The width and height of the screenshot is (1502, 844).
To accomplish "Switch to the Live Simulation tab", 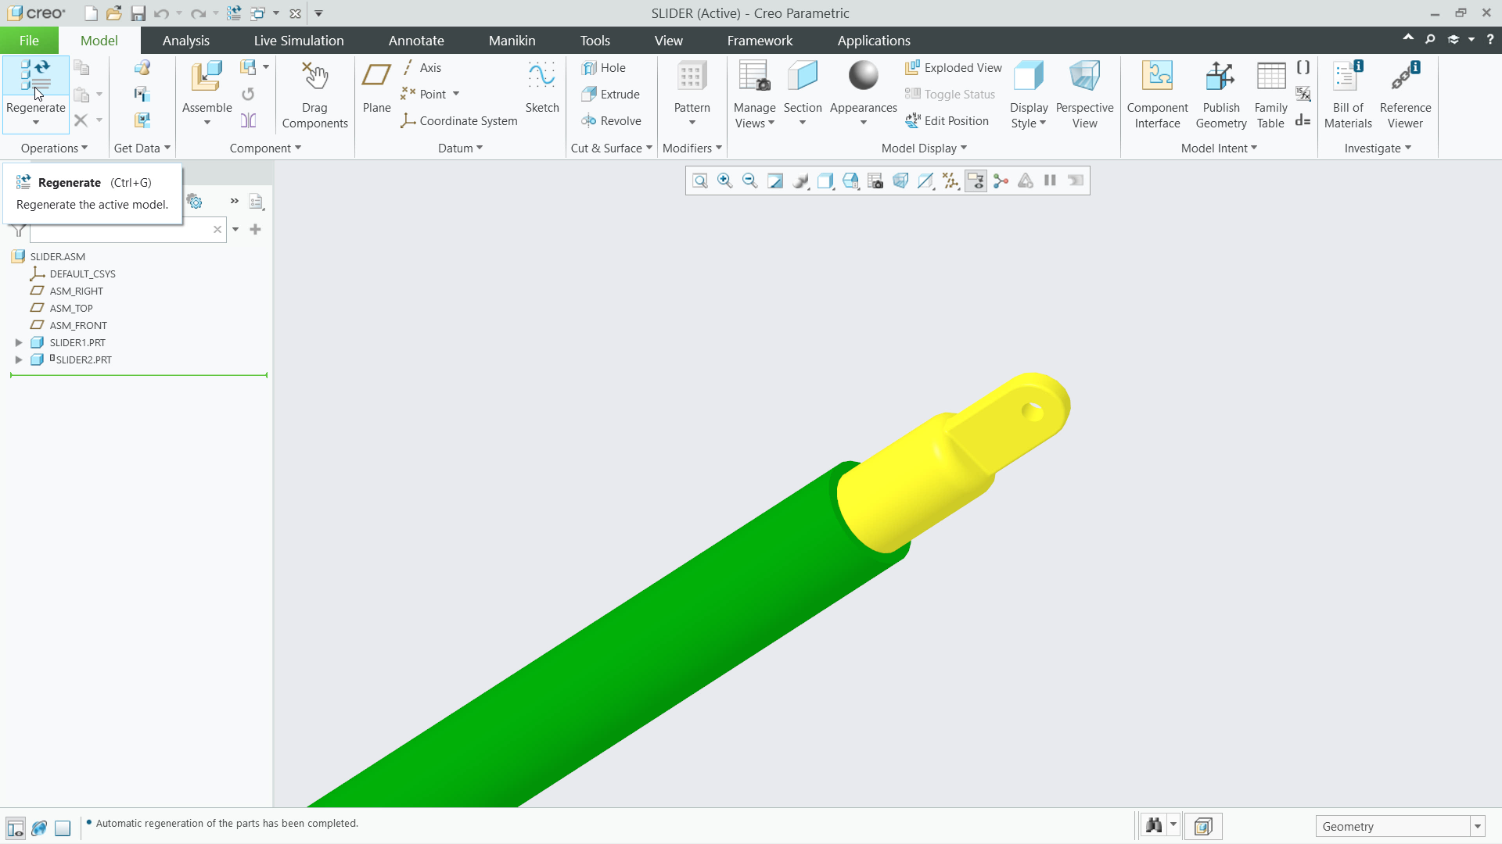I will (298, 40).
